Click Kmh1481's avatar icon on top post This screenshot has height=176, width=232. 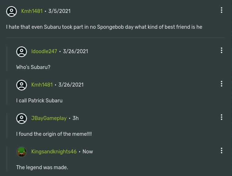(x=12, y=11)
